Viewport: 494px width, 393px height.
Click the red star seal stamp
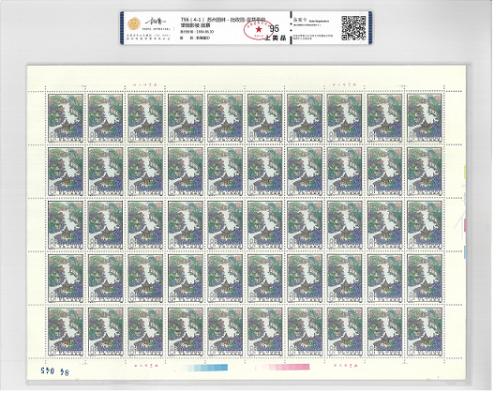coord(259,29)
